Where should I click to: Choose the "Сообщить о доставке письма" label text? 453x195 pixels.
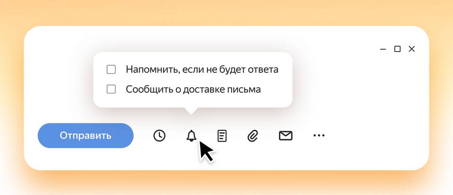coord(193,90)
